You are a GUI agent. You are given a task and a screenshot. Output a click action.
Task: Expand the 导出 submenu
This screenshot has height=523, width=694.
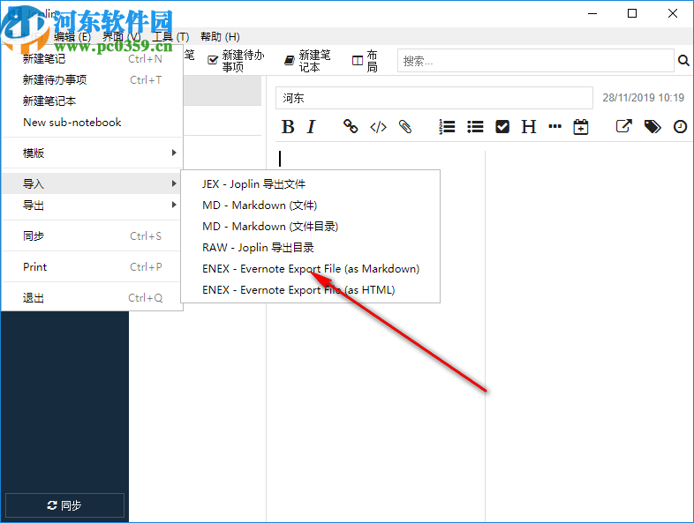point(92,205)
